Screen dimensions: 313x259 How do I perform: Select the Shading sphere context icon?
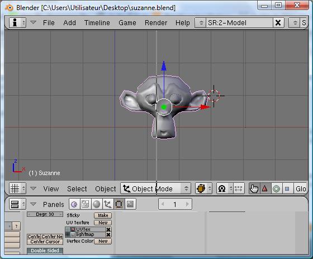coord(97,204)
